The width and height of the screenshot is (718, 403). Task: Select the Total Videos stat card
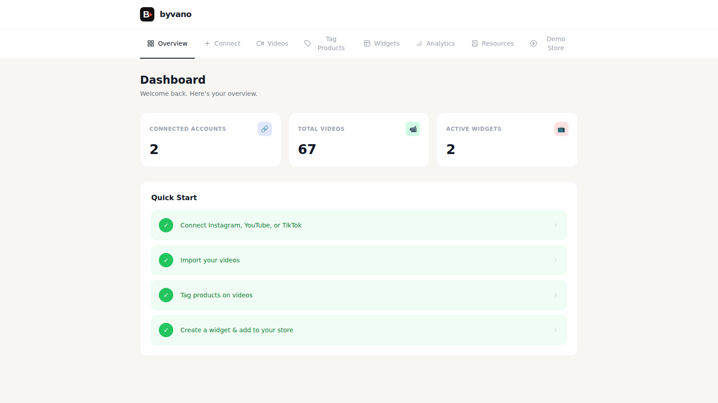[x=359, y=140]
